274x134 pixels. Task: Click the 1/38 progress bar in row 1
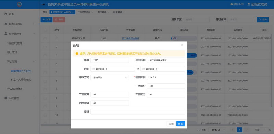coord(184,38)
